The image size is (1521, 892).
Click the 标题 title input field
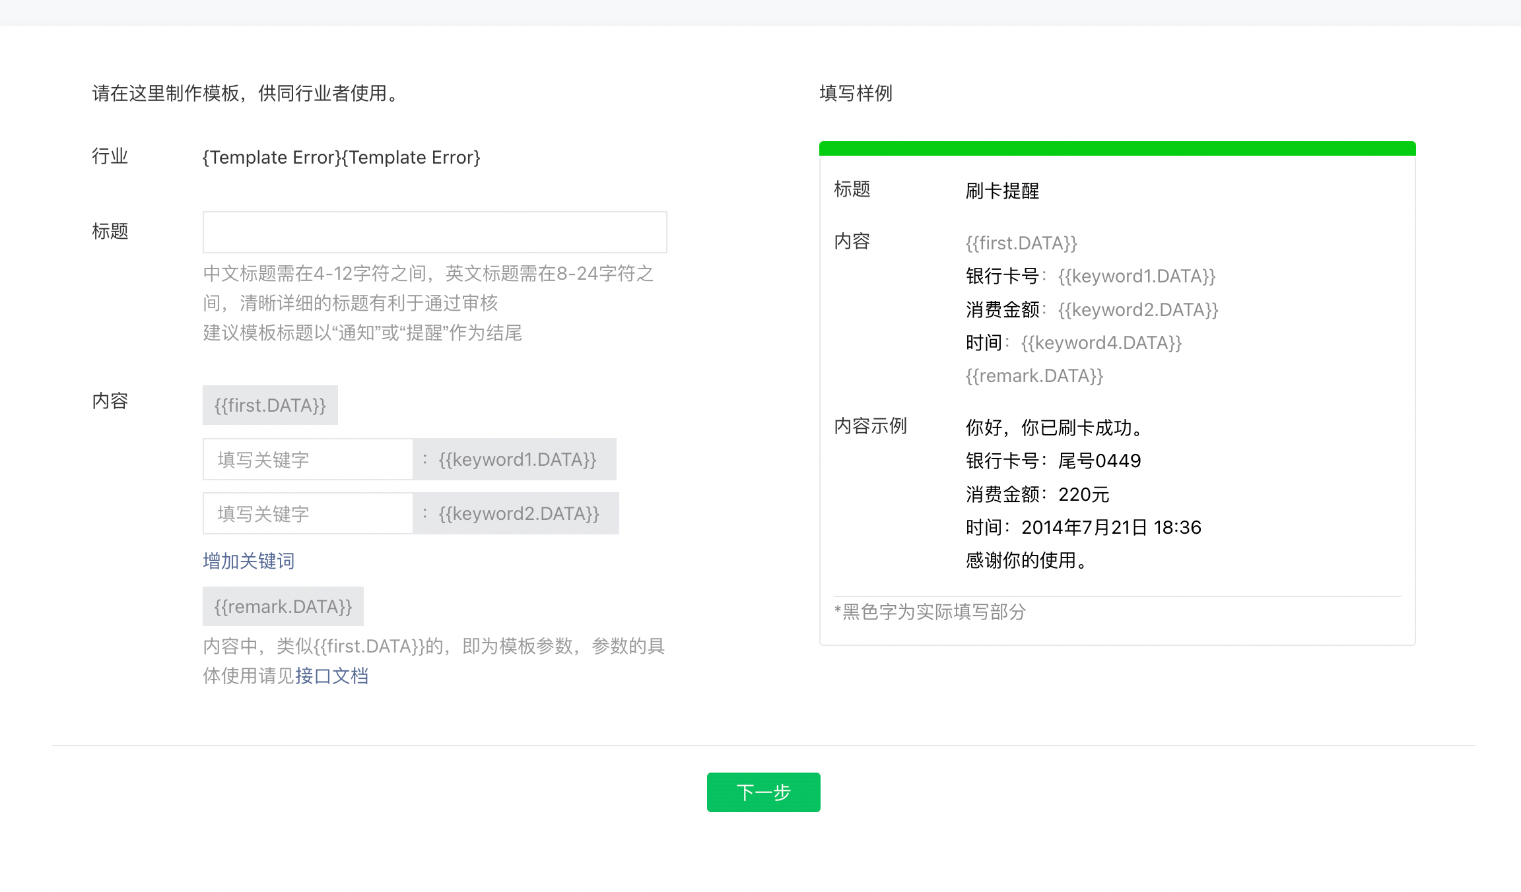[x=434, y=232]
